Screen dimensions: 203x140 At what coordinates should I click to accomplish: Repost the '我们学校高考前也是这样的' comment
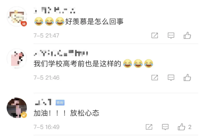pos(155,78)
